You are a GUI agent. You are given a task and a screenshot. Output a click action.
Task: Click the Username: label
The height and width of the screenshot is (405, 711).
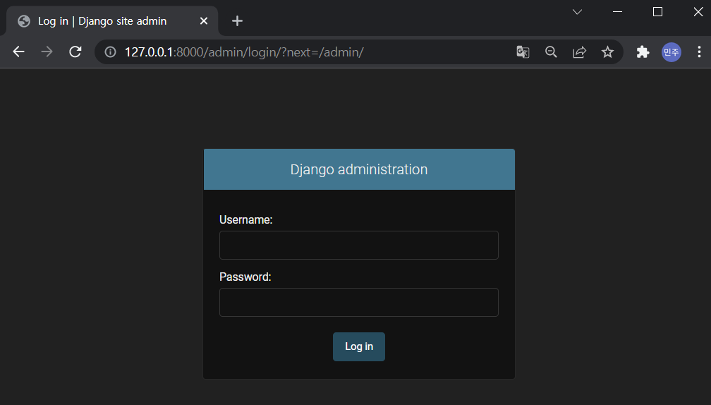245,220
